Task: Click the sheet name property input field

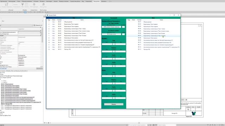Action: [29, 32]
